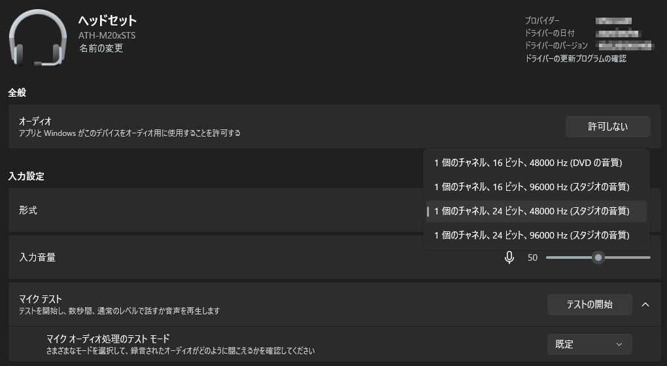Select 1 channel, 16 bit, 96000 Hz option
The image size is (667, 366).
coord(532,187)
